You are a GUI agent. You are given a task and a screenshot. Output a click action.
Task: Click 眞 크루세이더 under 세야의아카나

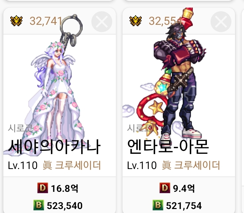(72, 165)
